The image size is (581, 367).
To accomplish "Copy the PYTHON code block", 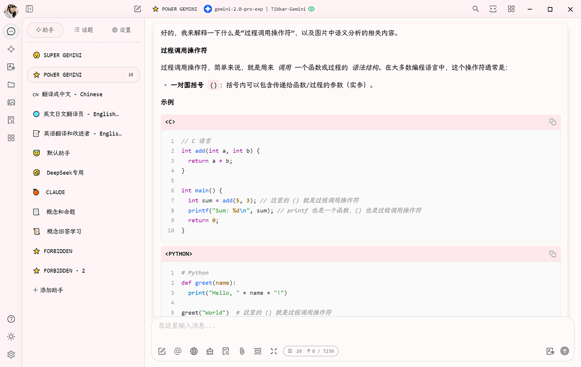I will click(552, 254).
